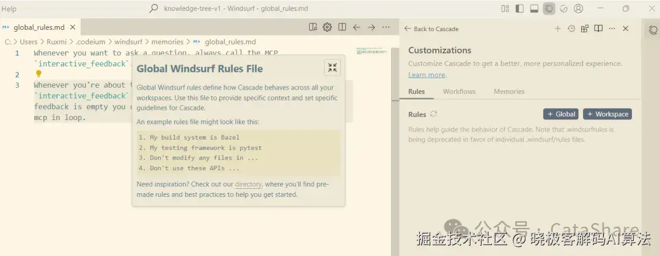
Task: Click the Cascade plugins grid icon
Action: point(585,29)
